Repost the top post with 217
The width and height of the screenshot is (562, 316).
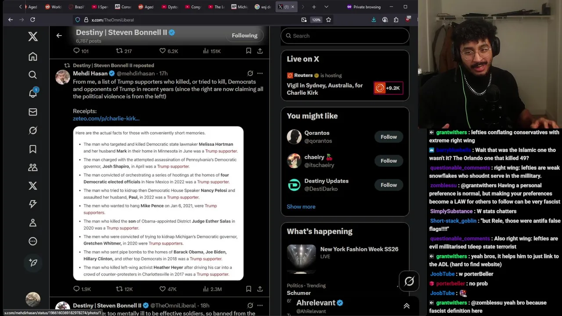[x=124, y=51]
